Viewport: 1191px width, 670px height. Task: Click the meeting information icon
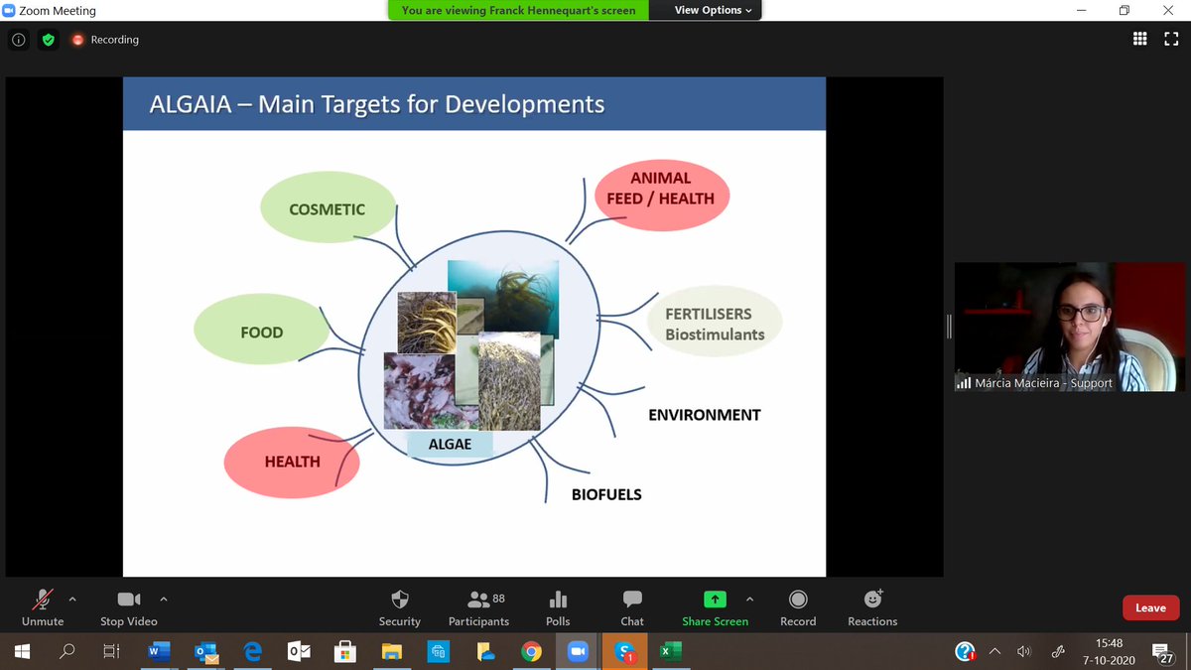[x=18, y=40]
